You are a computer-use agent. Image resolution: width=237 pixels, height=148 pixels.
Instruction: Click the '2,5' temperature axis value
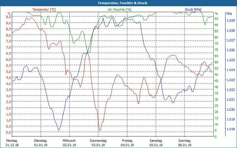tap(9, 102)
